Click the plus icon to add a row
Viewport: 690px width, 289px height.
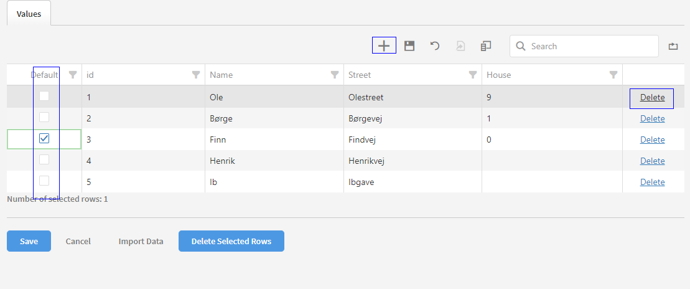tap(384, 45)
